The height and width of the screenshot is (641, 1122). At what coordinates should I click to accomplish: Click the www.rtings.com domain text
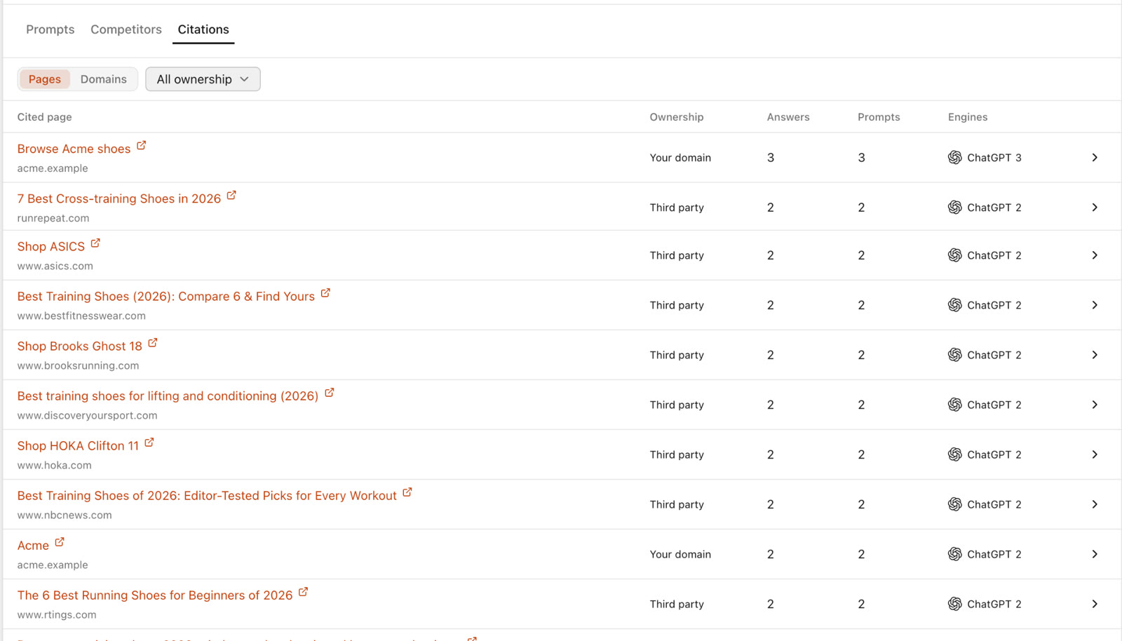[x=57, y=614]
